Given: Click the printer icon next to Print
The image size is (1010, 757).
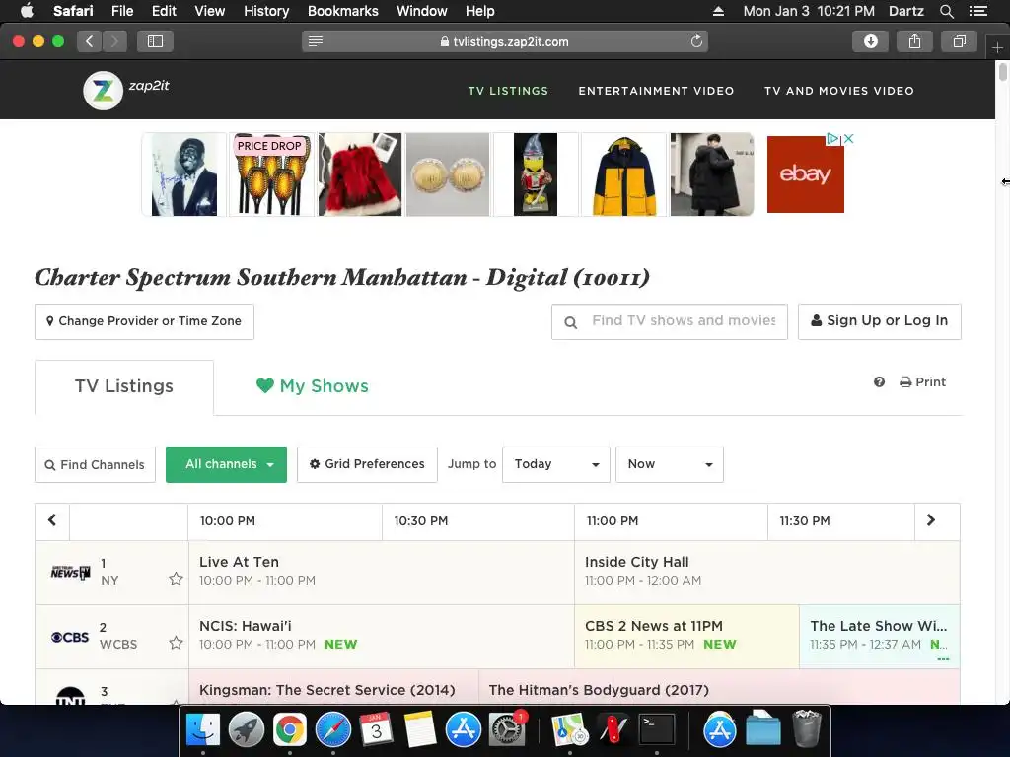Looking at the screenshot, I should tap(905, 381).
